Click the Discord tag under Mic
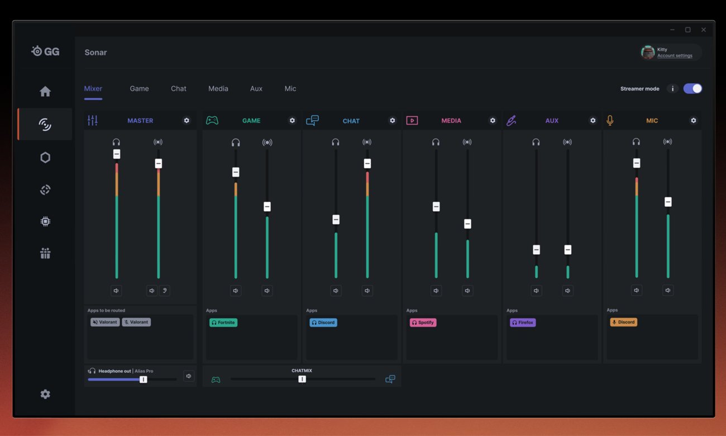726x436 pixels. [x=623, y=322]
